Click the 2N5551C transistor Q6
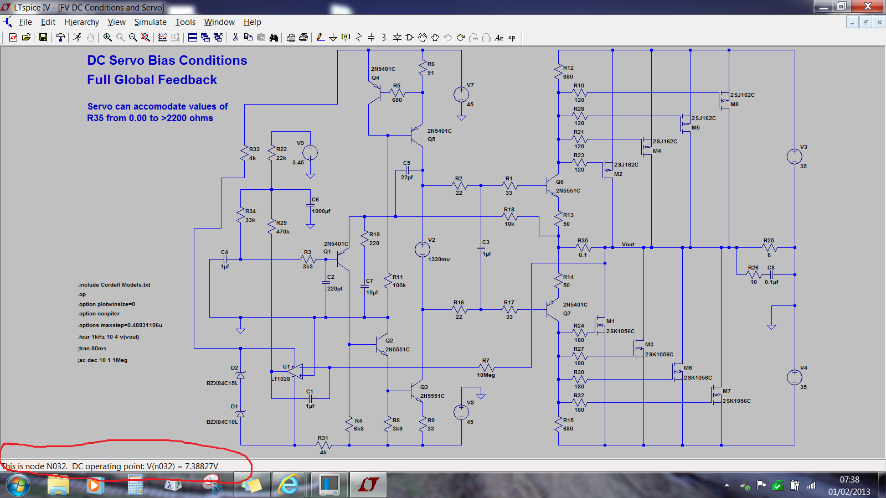Image resolution: width=886 pixels, height=498 pixels. click(553, 186)
